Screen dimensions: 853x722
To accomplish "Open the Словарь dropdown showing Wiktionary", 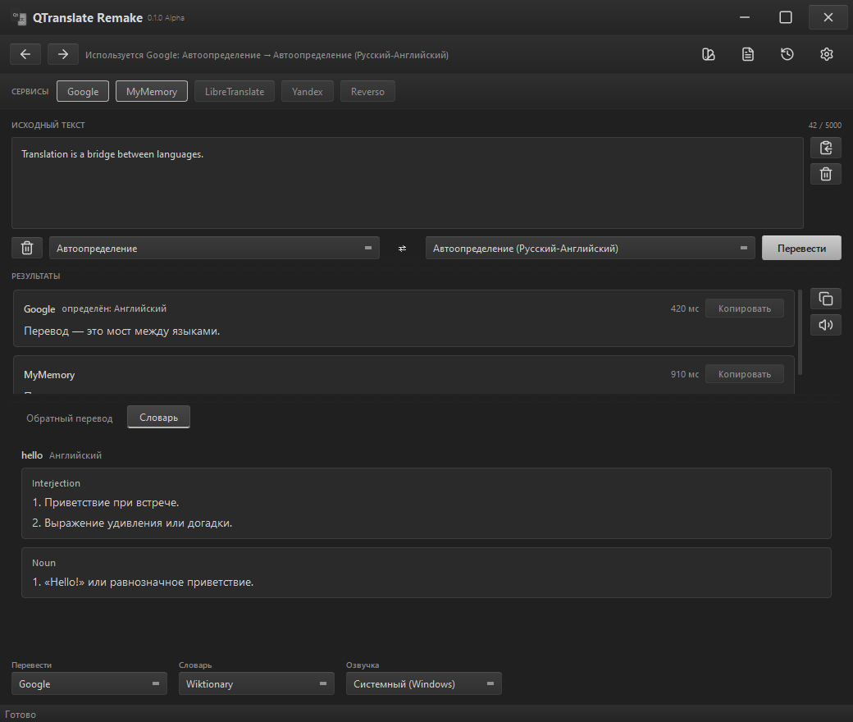I will click(257, 684).
